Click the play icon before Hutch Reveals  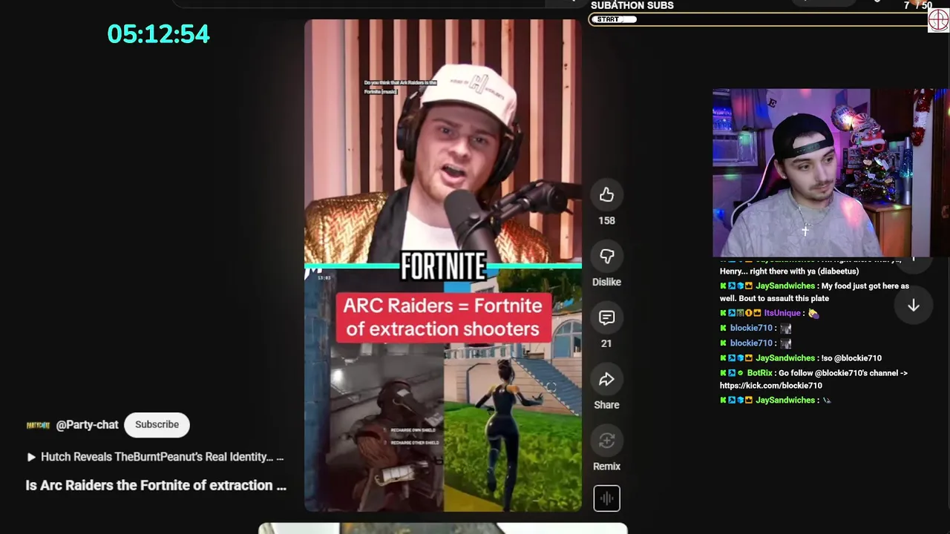(x=31, y=457)
